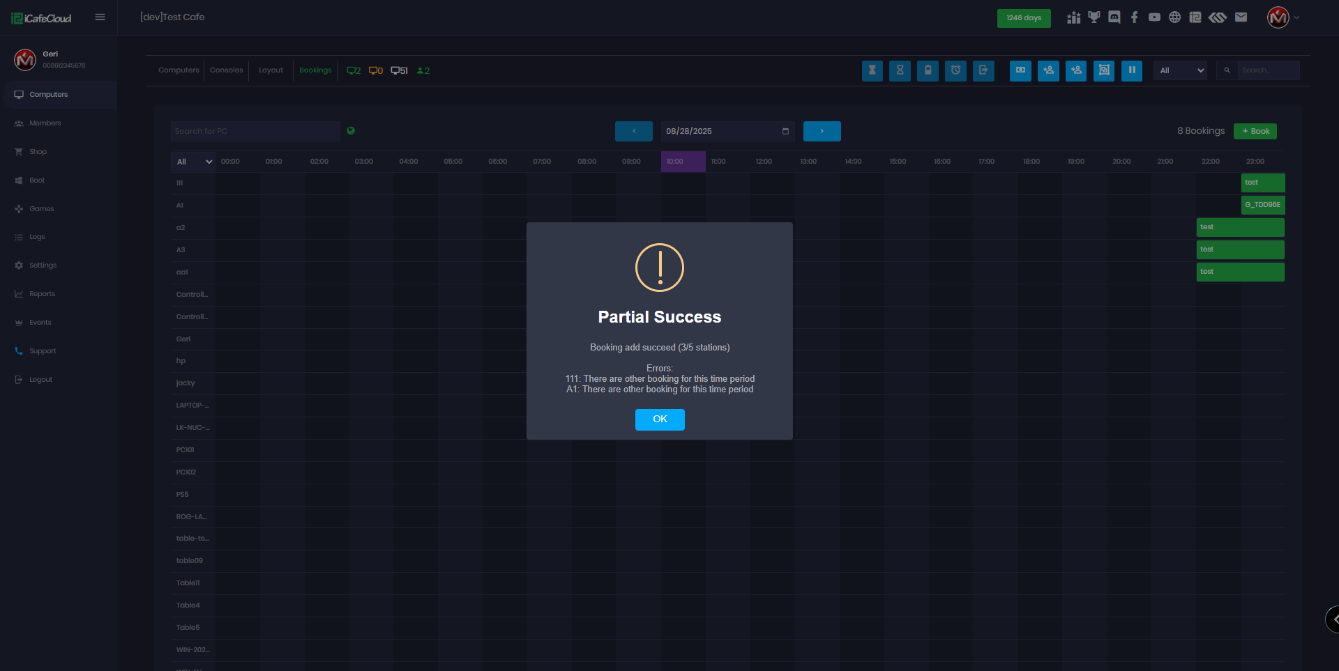Toggle the hamburger sidebar menu

point(100,17)
